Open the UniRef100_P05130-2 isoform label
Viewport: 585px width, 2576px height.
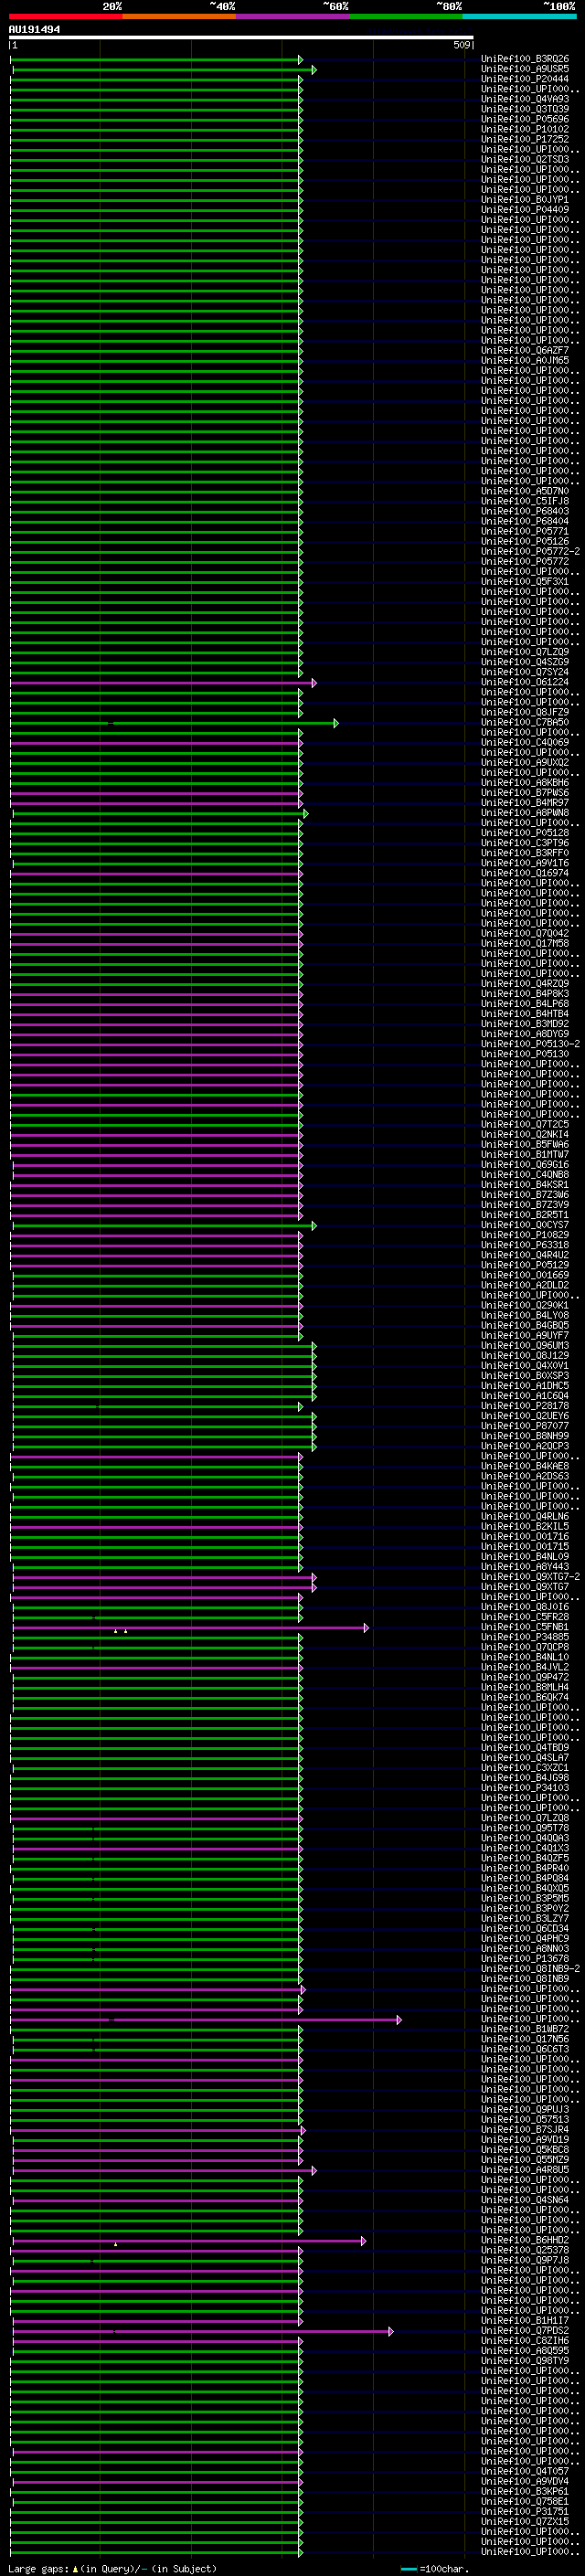point(530,1044)
